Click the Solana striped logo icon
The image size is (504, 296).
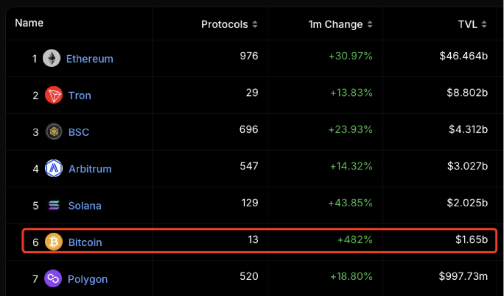(x=54, y=205)
